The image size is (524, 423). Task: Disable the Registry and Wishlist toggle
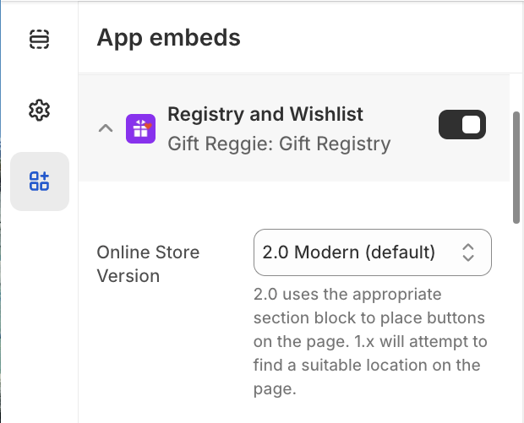click(461, 125)
